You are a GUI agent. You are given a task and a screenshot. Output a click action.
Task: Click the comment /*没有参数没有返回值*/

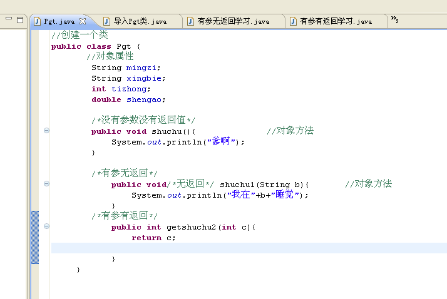coord(143,120)
